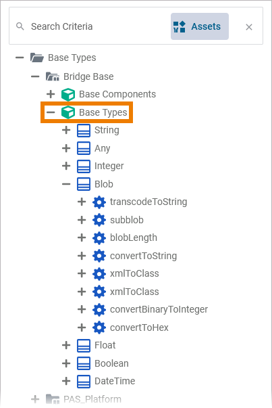
Task: Click the Assets filter button
Action: (x=200, y=26)
